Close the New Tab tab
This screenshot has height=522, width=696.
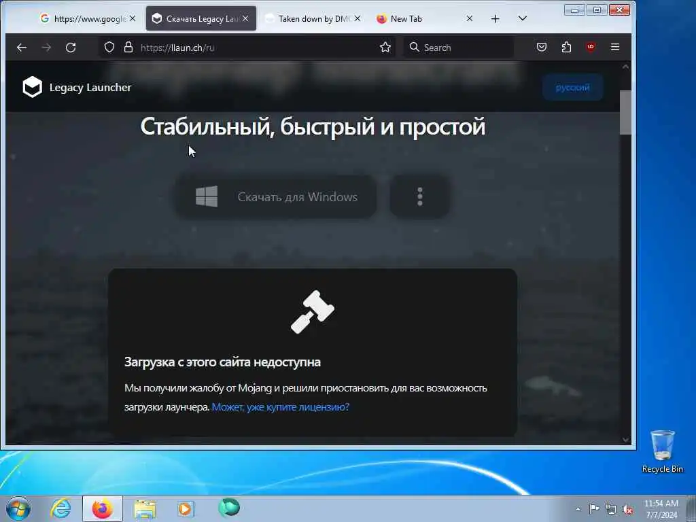[470, 18]
